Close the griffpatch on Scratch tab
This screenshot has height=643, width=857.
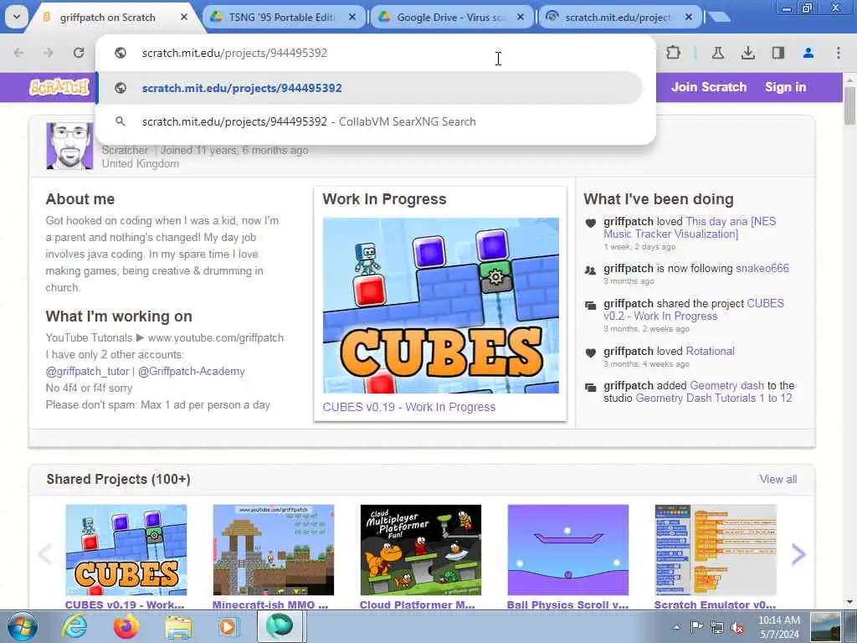(x=184, y=17)
